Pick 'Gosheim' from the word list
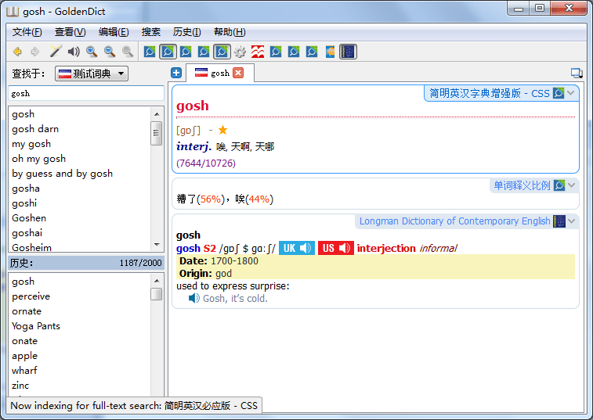Screen dimensions: 593x420 click(x=79, y=247)
